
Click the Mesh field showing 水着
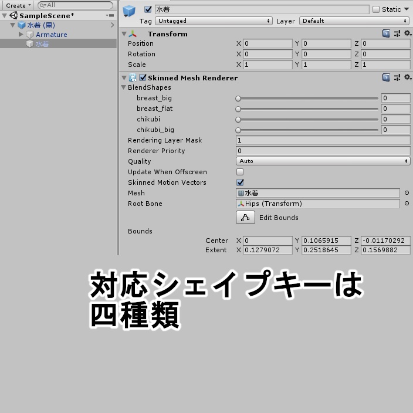click(x=318, y=193)
